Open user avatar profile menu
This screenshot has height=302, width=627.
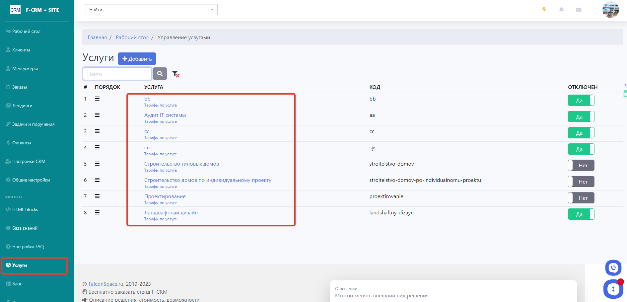[x=610, y=10]
